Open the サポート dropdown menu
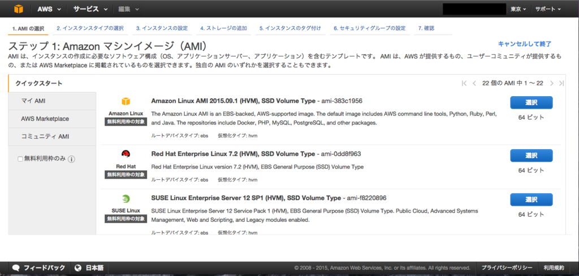Viewport: 579px width, 276px height. [548, 9]
